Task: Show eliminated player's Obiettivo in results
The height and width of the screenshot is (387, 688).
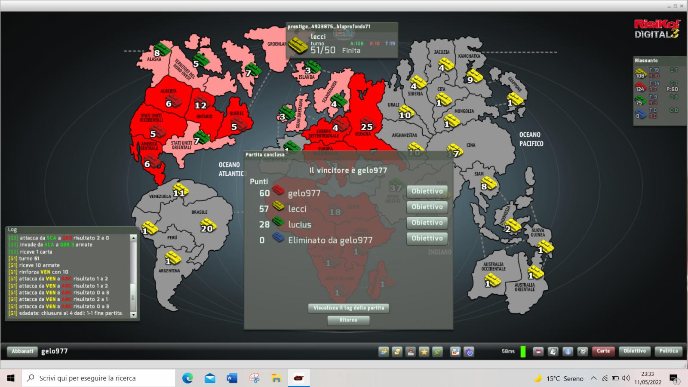Action: coord(427,239)
